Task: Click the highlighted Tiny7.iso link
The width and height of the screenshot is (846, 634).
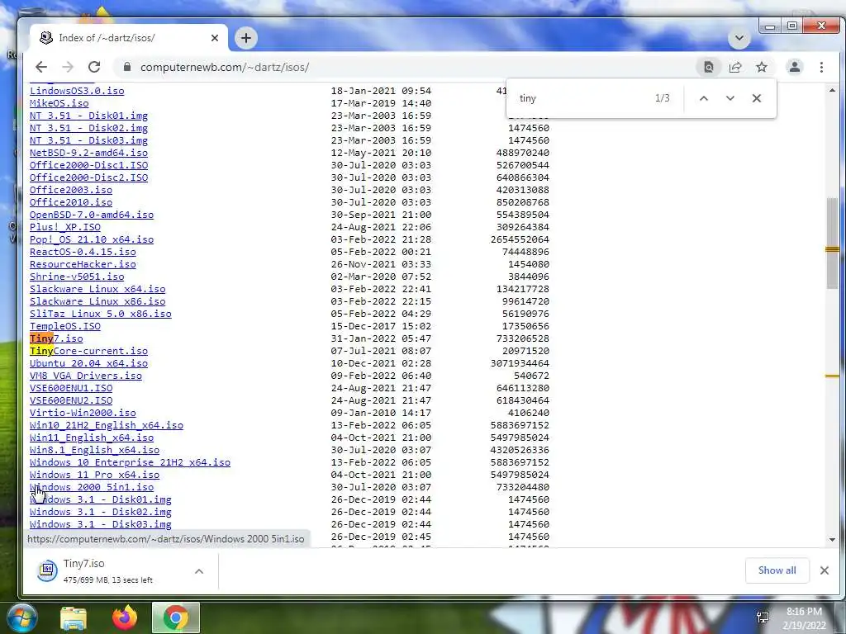Action: (x=56, y=338)
